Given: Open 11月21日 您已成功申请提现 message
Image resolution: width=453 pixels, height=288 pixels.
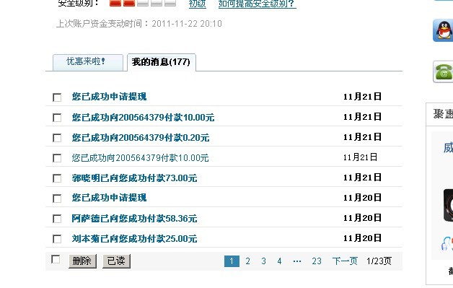Looking at the screenshot, I should pos(109,97).
